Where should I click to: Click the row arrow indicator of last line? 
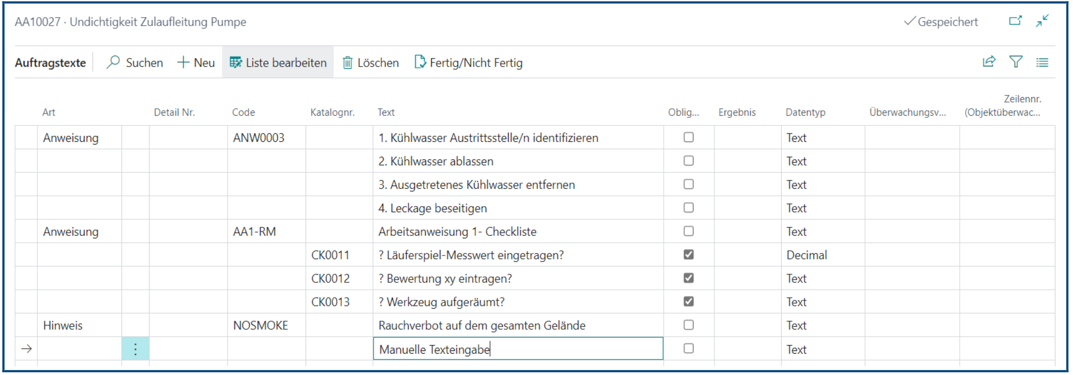click(27, 349)
